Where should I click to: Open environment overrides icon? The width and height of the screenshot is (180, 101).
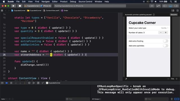point(38,83)
